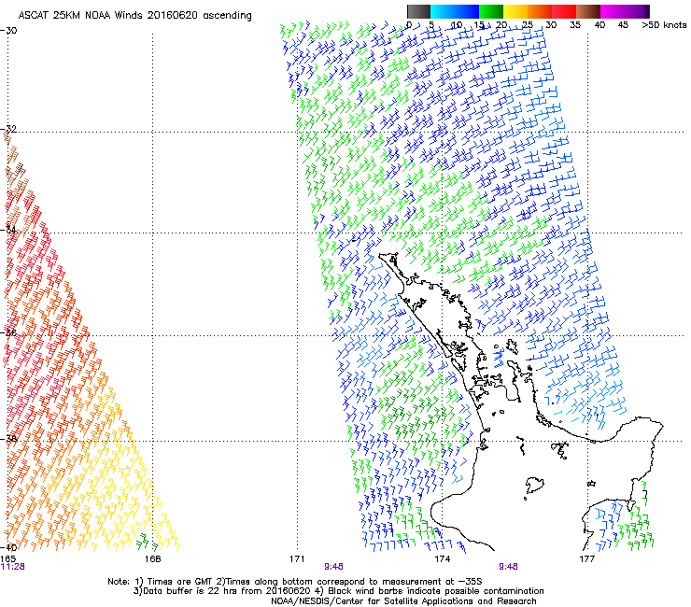The image size is (691, 607).
Task: Pick the brown 35-40 knots legend swatch
Action: coord(588,12)
